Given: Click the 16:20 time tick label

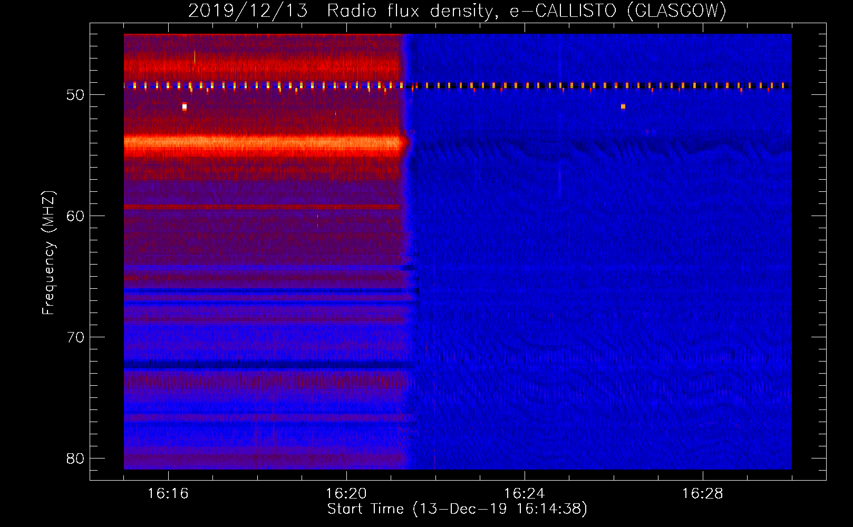Looking at the screenshot, I should point(346,494).
